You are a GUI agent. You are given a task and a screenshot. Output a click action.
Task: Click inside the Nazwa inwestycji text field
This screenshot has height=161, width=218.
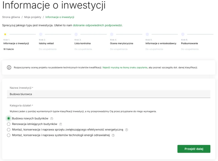(x=109, y=94)
